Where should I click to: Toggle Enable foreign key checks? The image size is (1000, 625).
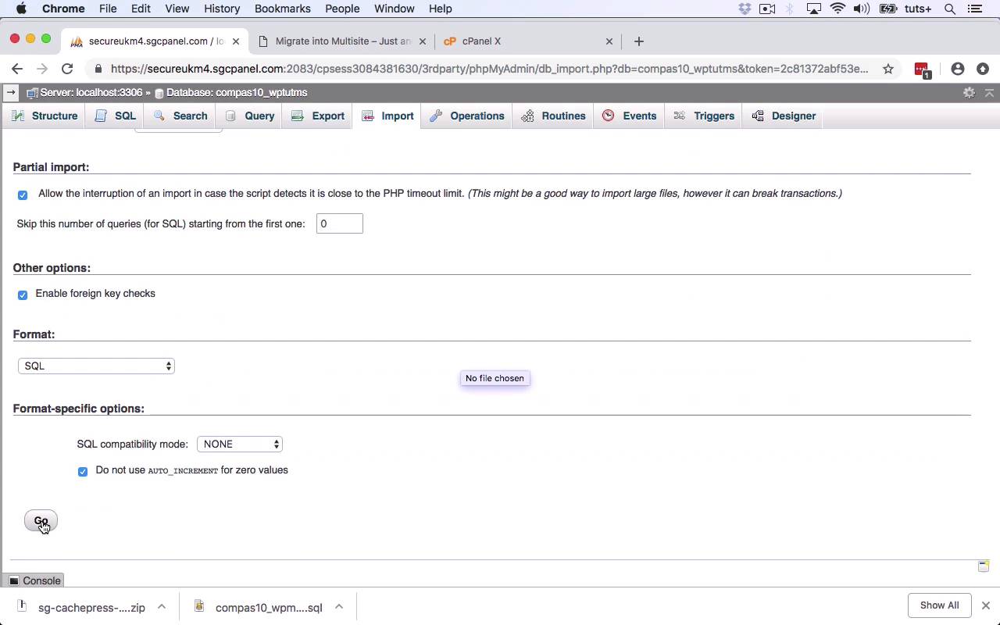pyautogui.click(x=23, y=295)
